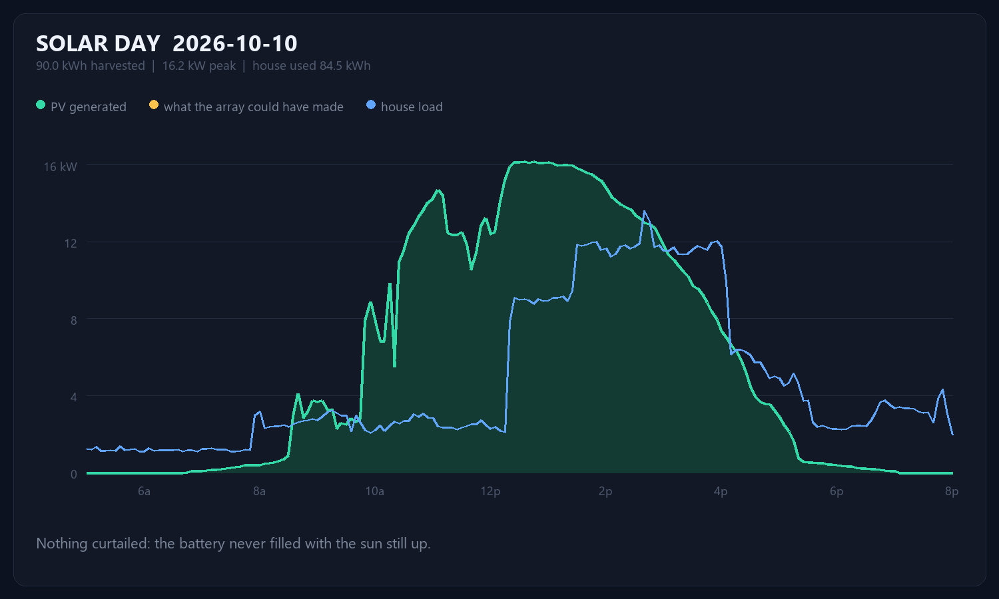Click the orange array potential legend dot

click(x=154, y=105)
